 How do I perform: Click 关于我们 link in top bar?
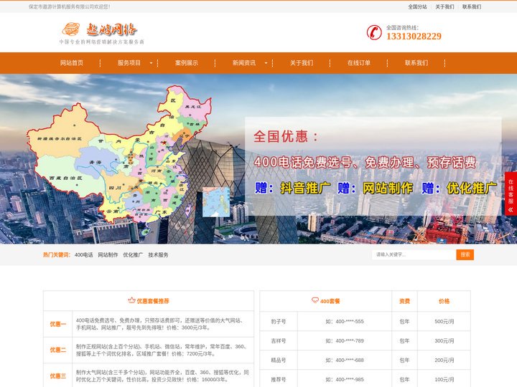click(444, 6)
